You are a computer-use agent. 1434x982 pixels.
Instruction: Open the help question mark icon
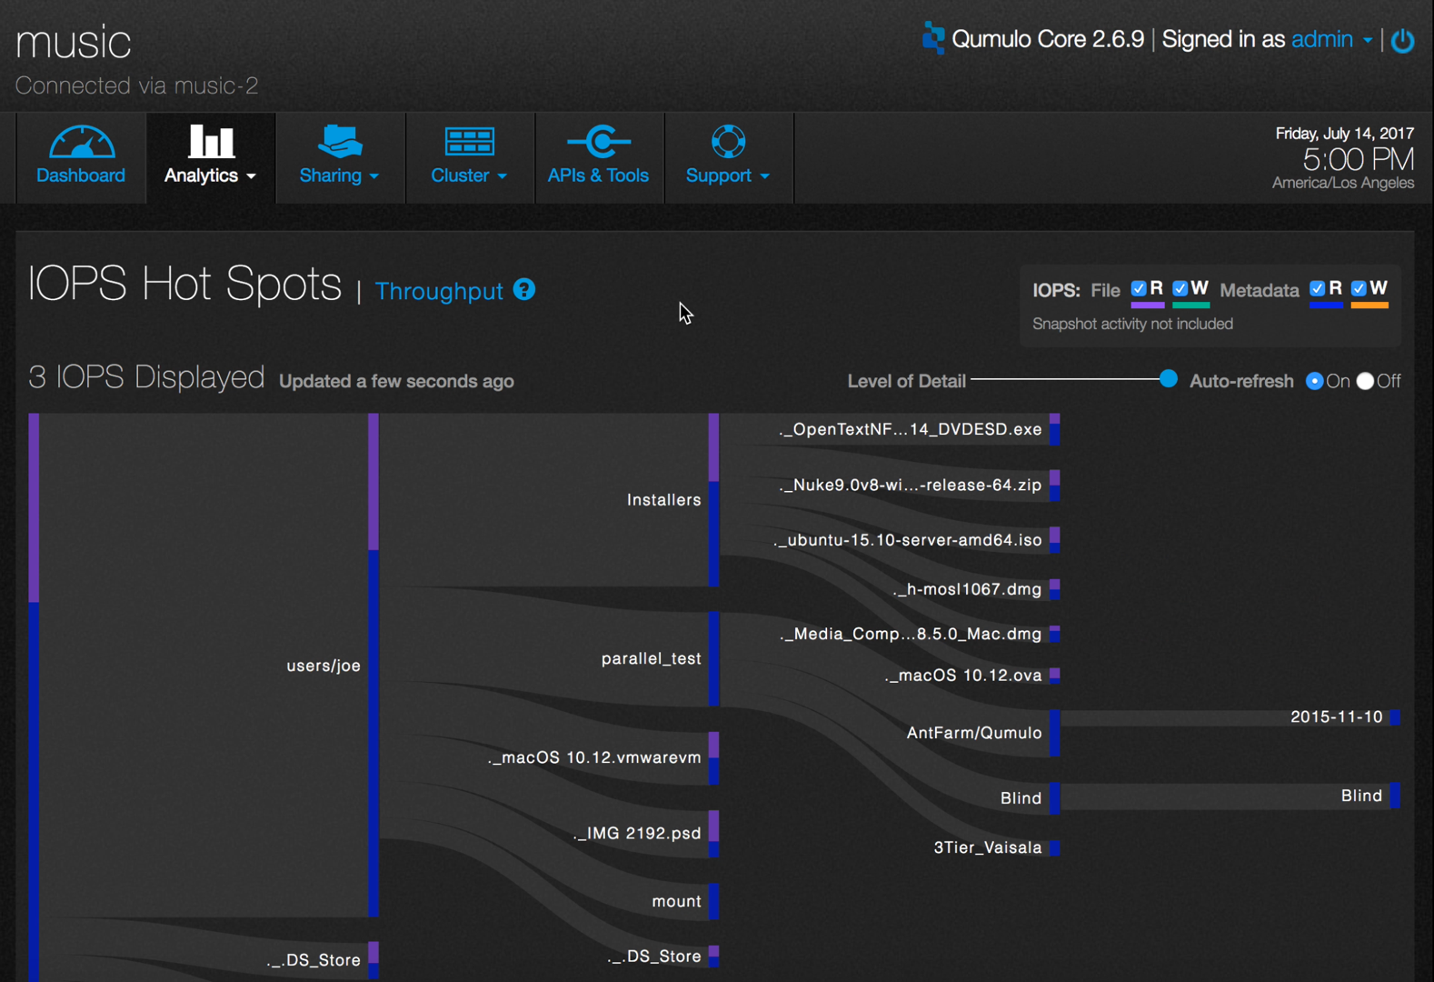click(524, 289)
